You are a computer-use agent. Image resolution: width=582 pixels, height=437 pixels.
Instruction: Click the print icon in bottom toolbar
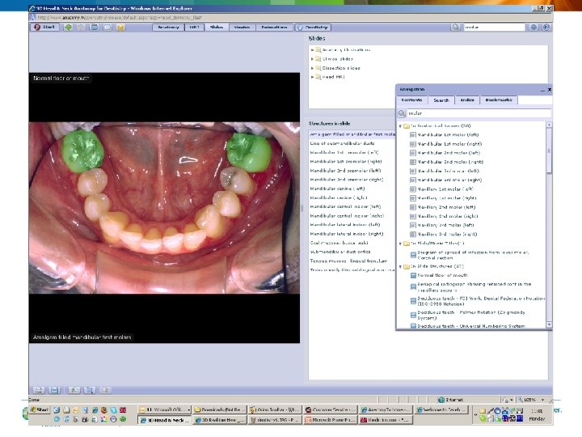coord(39,390)
